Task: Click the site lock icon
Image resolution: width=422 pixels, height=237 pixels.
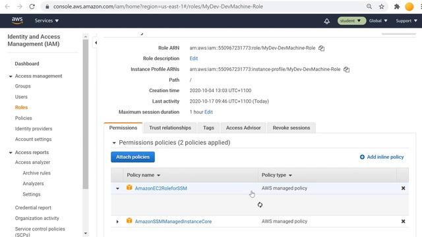Action: pos(47,7)
